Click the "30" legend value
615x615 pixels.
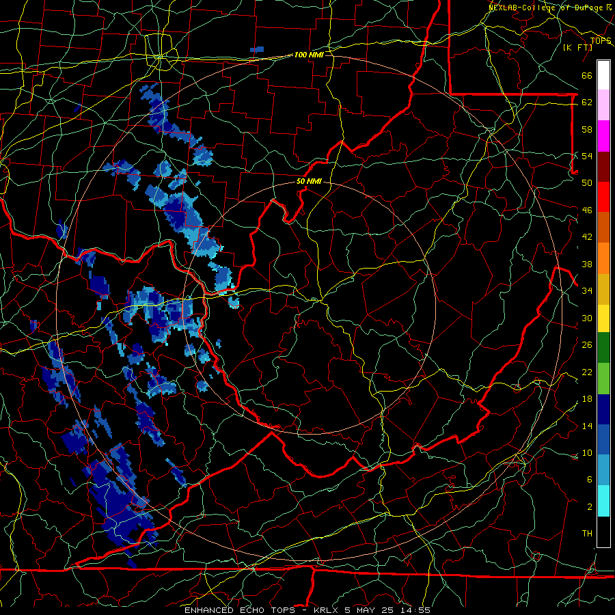click(587, 318)
